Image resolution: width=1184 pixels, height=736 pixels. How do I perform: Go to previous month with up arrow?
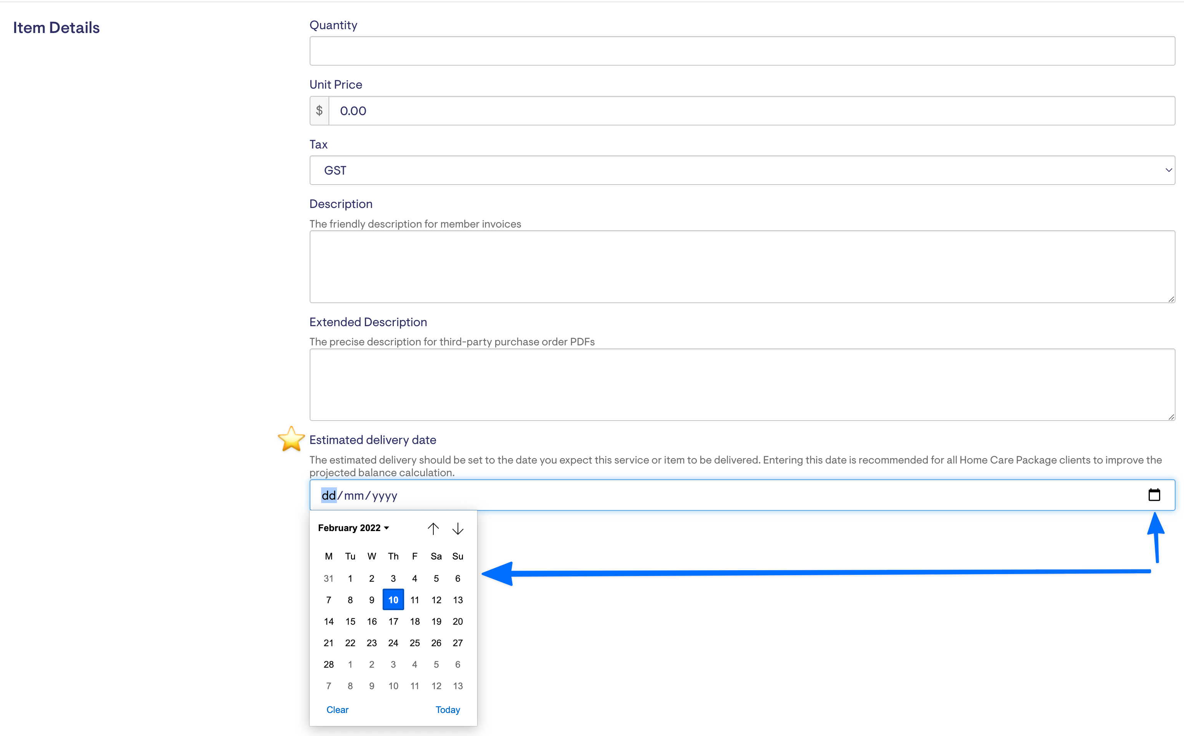[433, 529]
